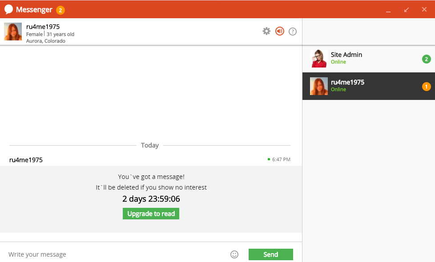Minimize the Messenger window
The image size is (435, 262).
coord(388,10)
